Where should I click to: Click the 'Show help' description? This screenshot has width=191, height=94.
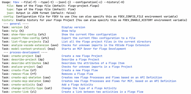(69, 31)
